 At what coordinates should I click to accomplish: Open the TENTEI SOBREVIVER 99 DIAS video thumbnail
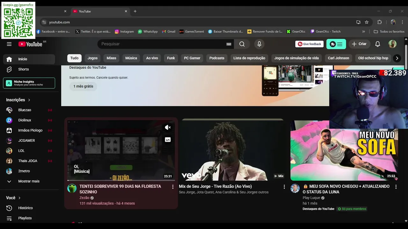[x=121, y=150]
